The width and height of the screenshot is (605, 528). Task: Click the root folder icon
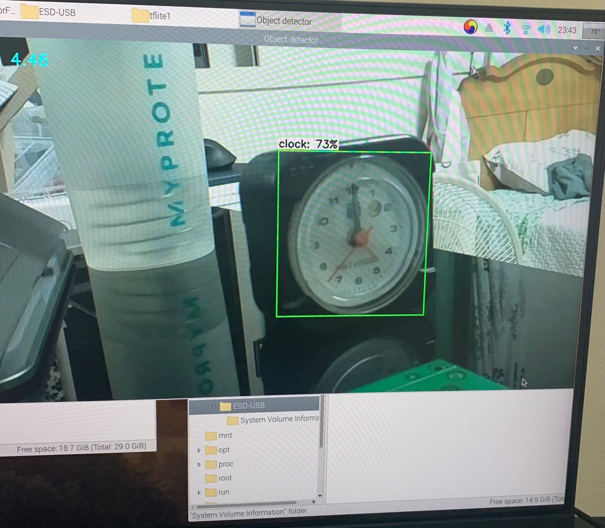[x=211, y=478]
